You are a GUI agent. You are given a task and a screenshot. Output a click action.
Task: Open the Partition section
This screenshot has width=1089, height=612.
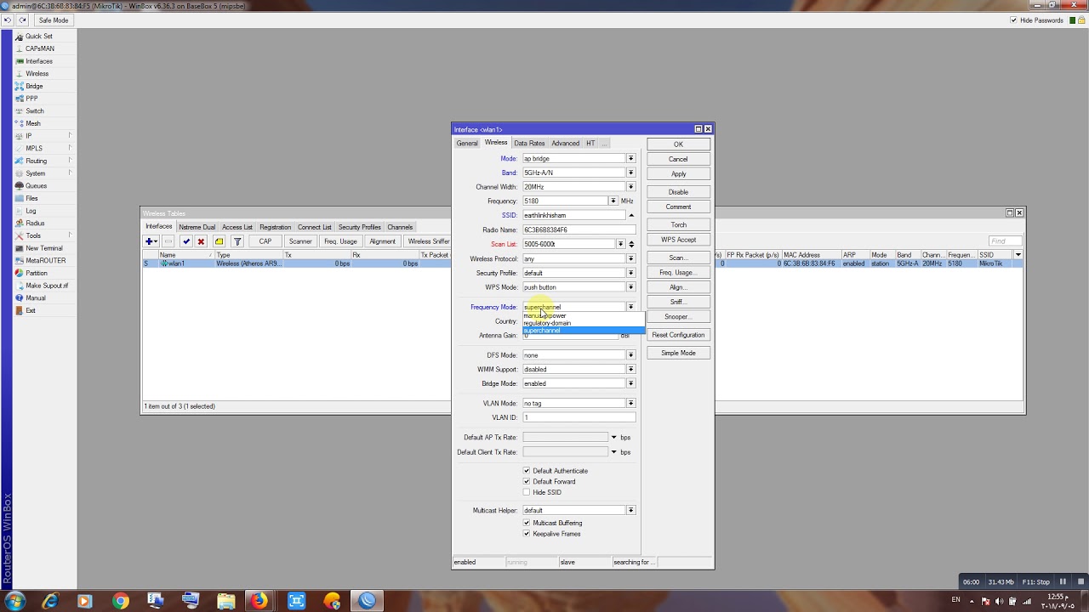coord(36,273)
